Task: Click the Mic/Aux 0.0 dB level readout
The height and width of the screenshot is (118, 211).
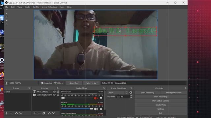Action: click(100, 103)
